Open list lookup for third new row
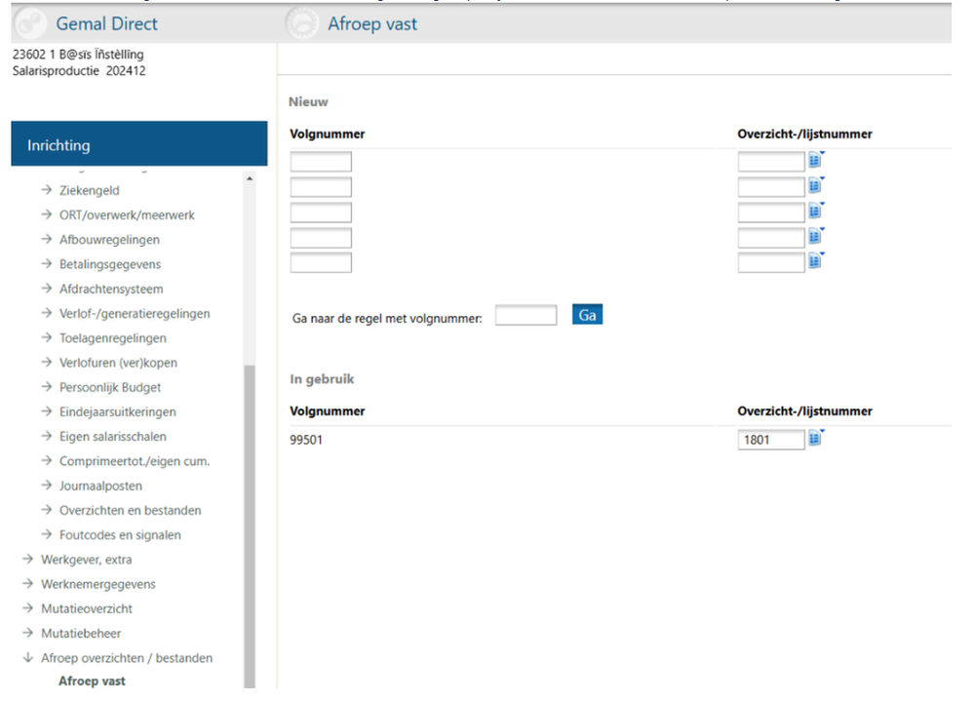Image resolution: width=974 pixels, height=702 pixels. (x=815, y=212)
